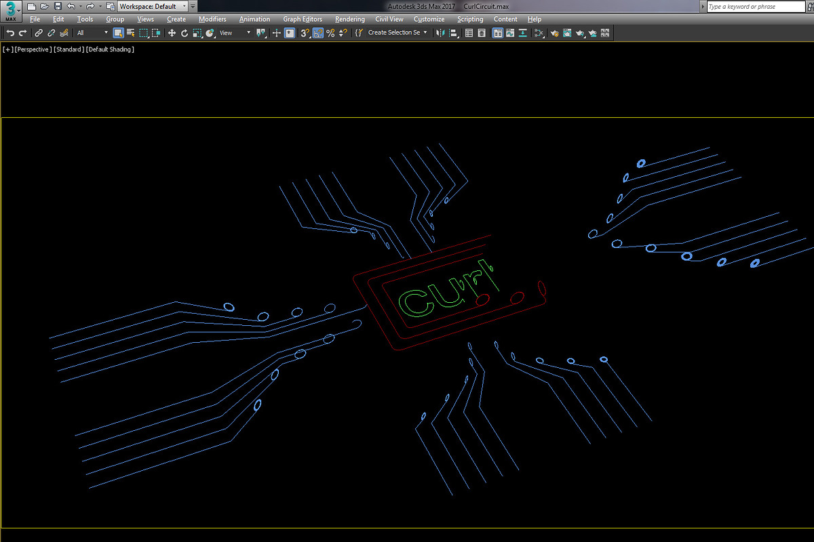Toggle Percent Snap

click(330, 33)
